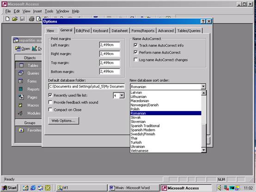256x192 pixels.
Task: Click the M1 taskbar button
Action: point(81,188)
